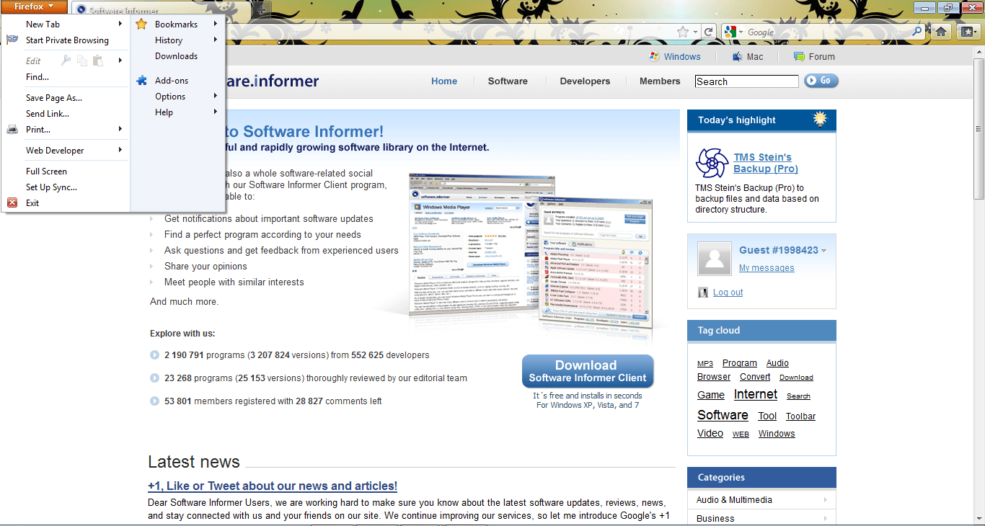This screenshot has width=985, height=526.
Task: Toggle Full Screen mode
Action: pos(48,171)
